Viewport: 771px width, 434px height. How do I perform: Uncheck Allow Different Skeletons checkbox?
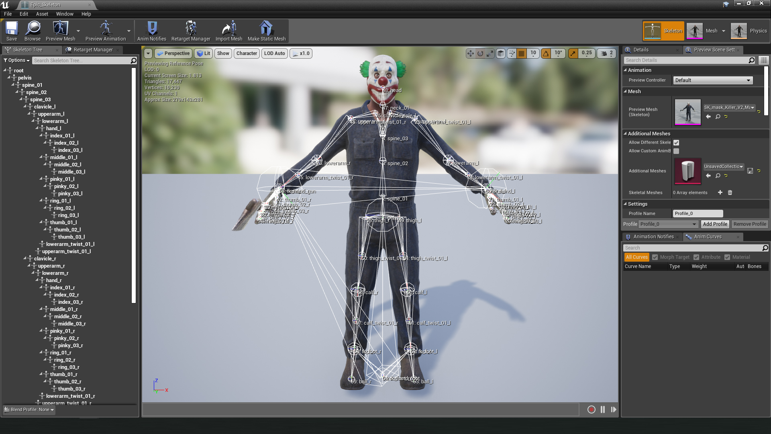(676, 143)
